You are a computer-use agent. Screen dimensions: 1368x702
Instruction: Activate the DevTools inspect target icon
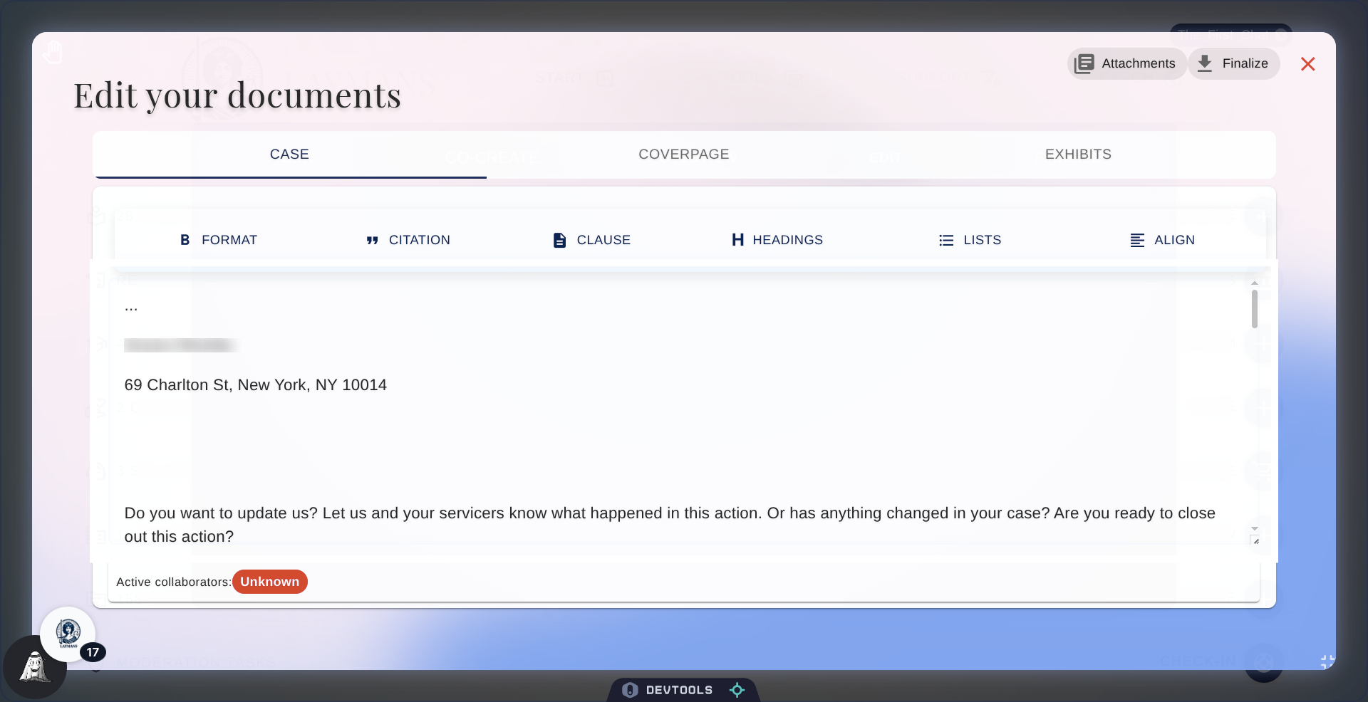tap(737, 689)
